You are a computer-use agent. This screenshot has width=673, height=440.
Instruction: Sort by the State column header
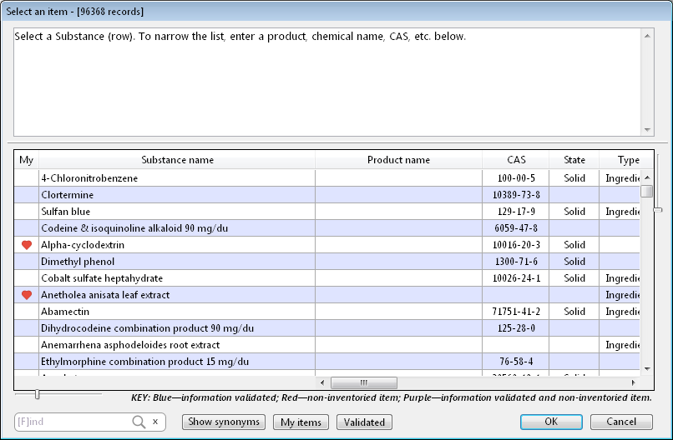[574, 160]
